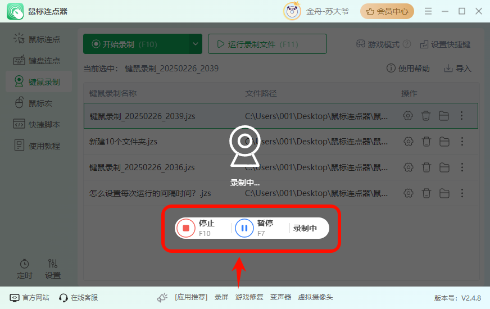This screenshot has width=490, height=309.
Task: Open the 使用教程 tutorial section
Action: click(37, 146)
